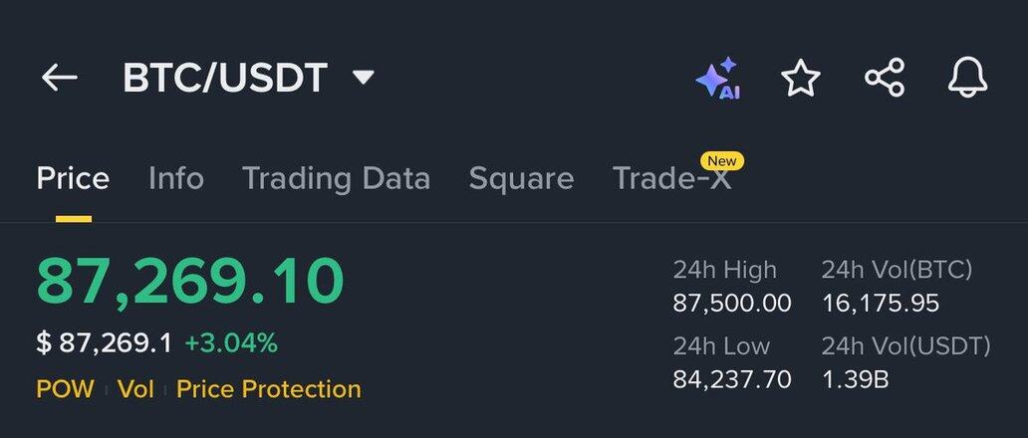Open the AI assistant sparkle icon
The width and height of the screenshot is (1028, 438).
[x=717, y=78]
